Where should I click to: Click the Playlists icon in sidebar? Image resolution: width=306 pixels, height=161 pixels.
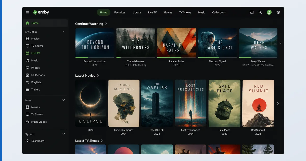pyautogui.click(x=28, y=82)
